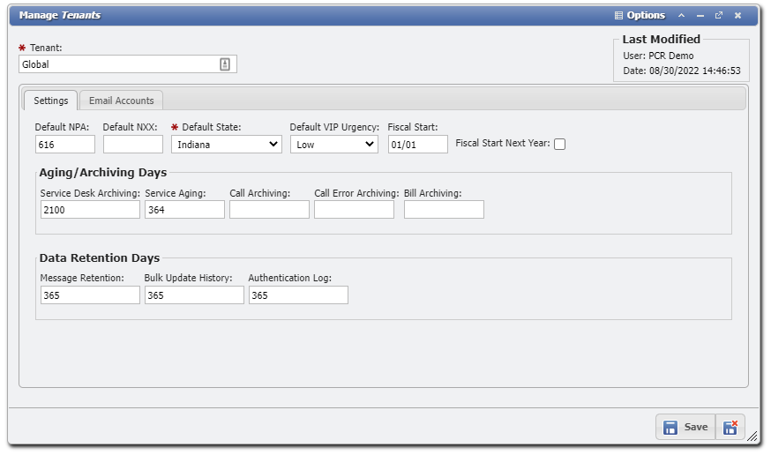
Task: Enable the Fiscal Start Next Year checkbox
Action: [559, 145]
